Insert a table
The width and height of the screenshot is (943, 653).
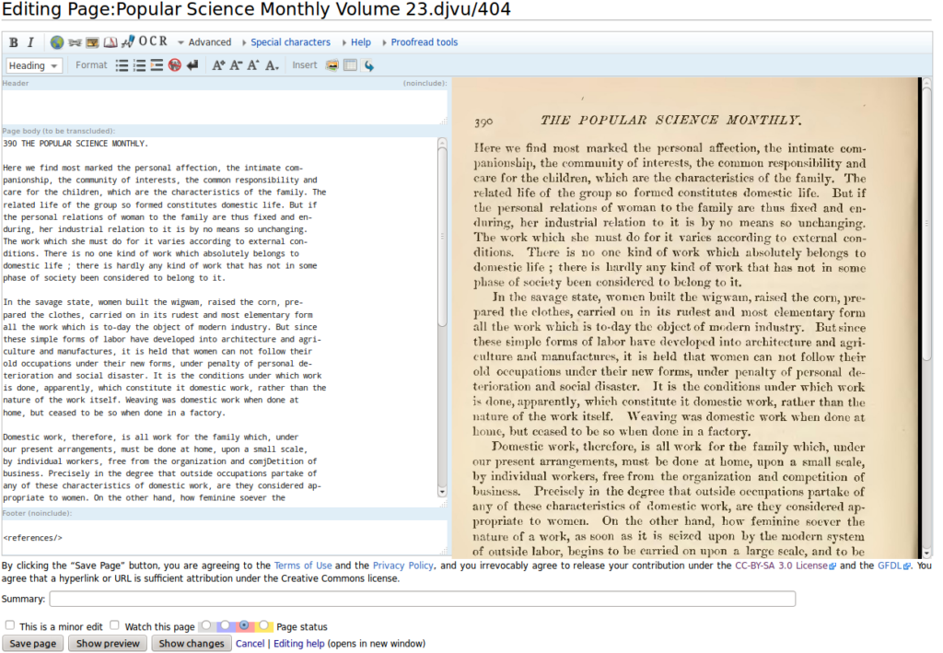(350, 65)
